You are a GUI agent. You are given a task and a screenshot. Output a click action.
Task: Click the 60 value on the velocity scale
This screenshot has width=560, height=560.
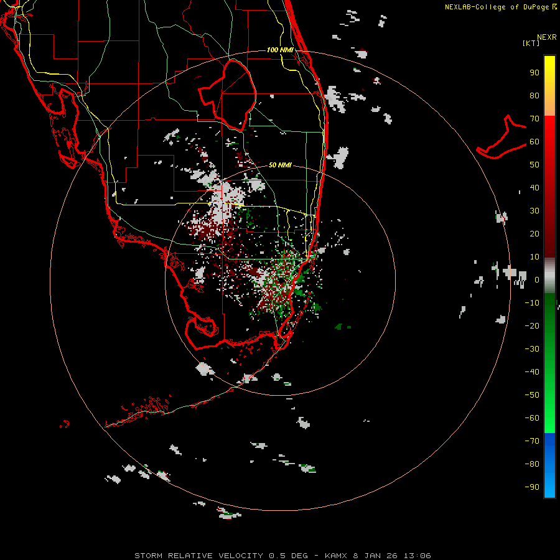pos(534,141)
